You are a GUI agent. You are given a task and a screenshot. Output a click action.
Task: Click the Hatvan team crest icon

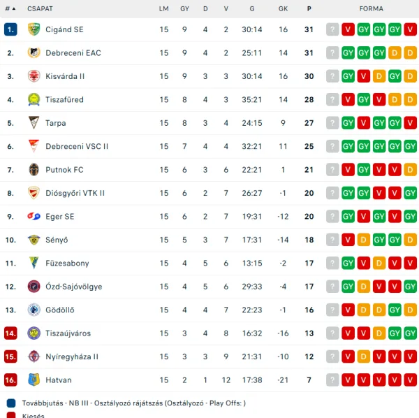pos(34,380)
